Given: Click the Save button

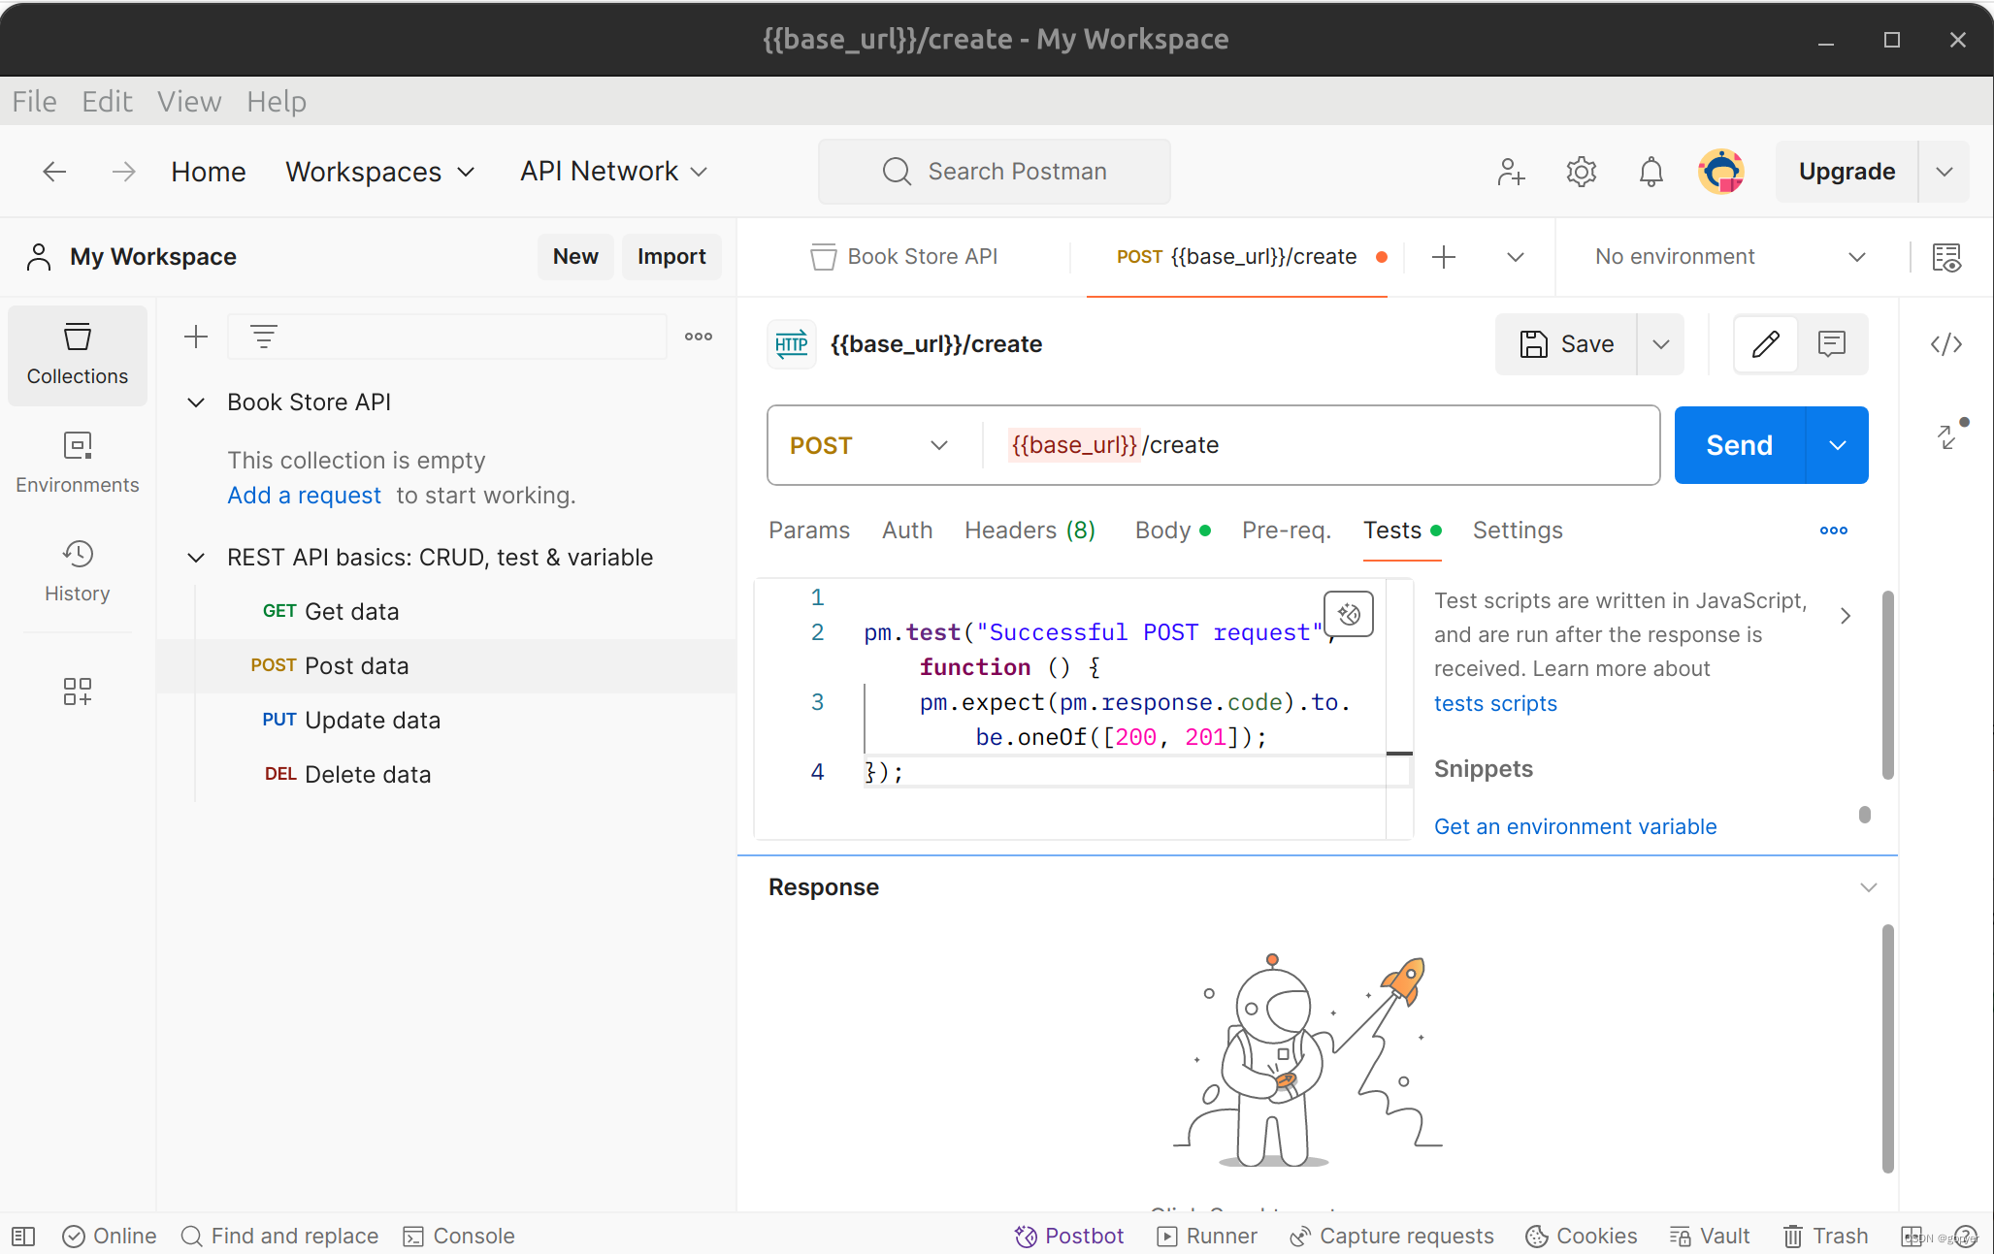Looking at the screenshot, I should tap(1566, 344).
